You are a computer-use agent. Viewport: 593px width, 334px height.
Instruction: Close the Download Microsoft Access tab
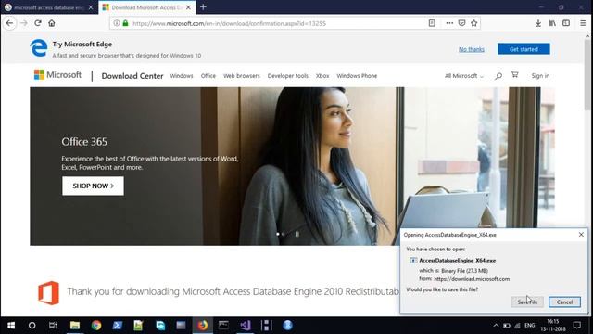point(188,7)
